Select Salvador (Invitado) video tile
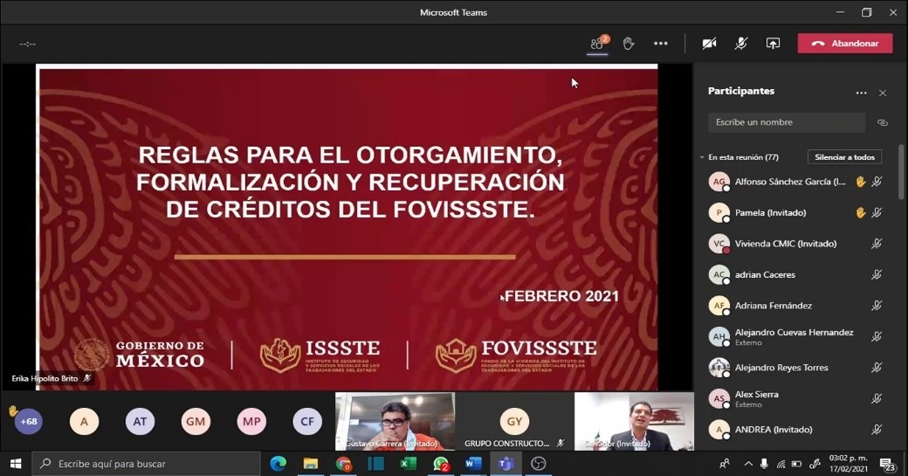The image size is (908, 476). 634,421
